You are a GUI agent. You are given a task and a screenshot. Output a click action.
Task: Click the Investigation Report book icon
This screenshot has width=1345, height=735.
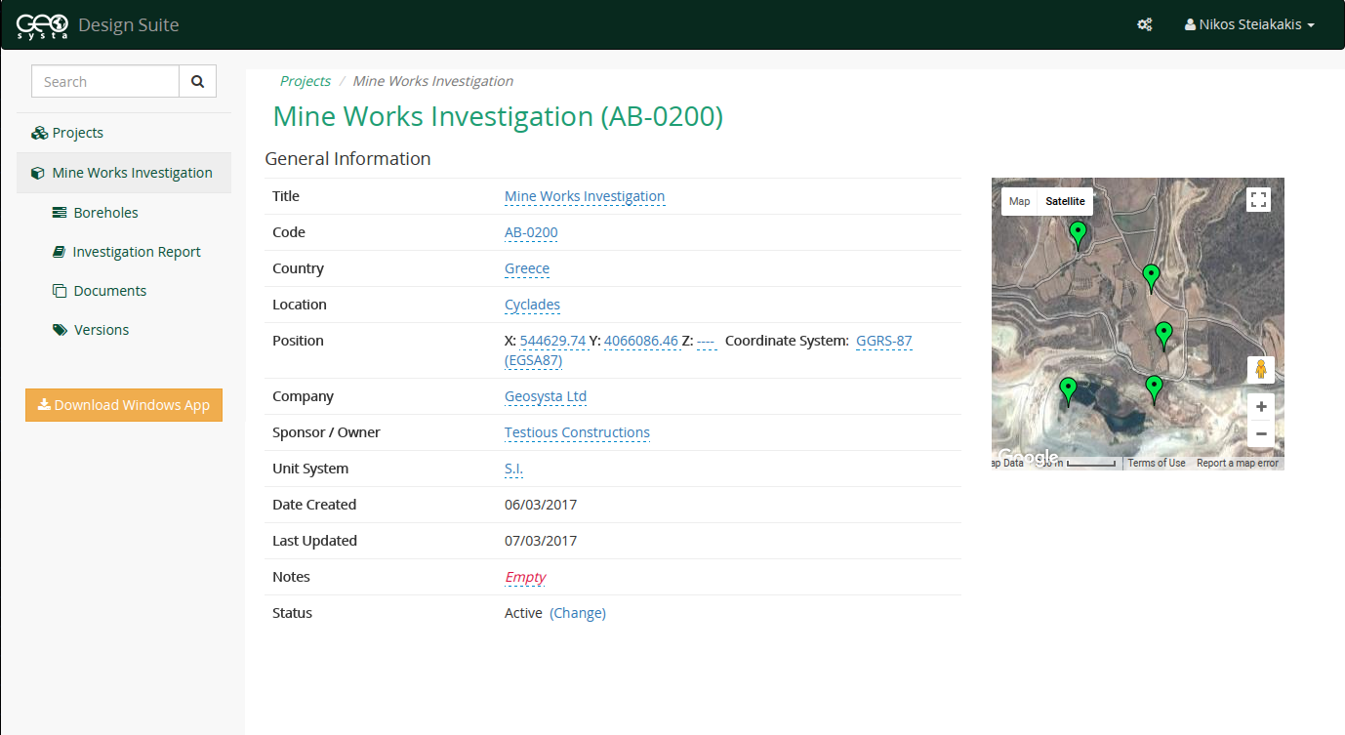coord(59,252)
